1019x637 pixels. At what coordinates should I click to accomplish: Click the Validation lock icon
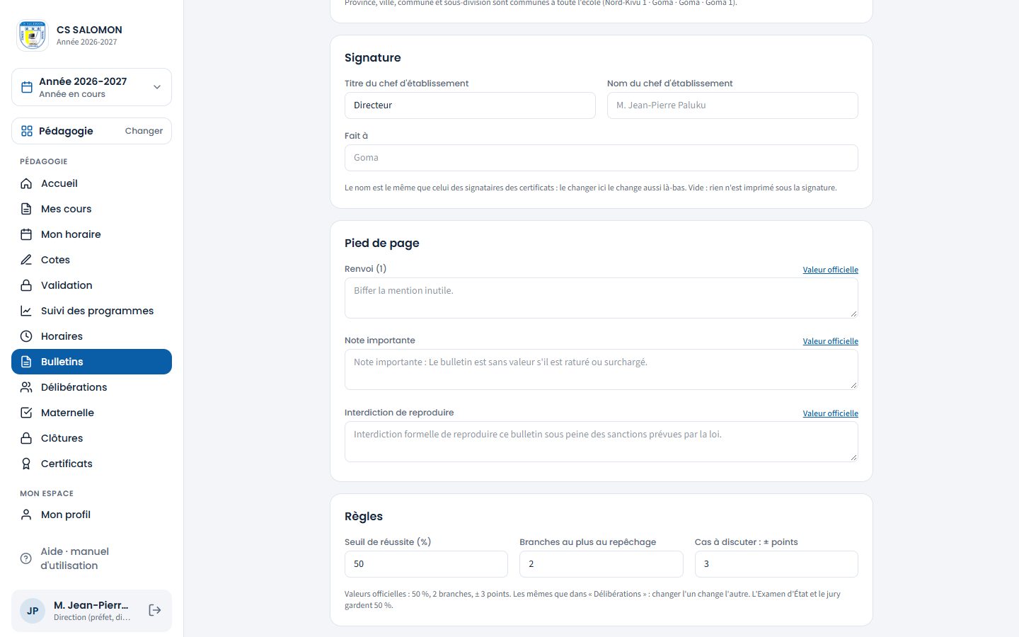tap(26, 285)
